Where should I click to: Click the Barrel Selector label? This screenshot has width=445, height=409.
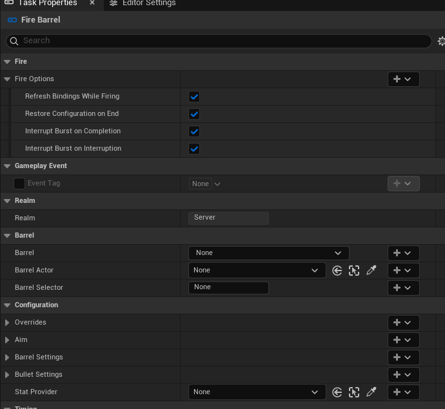(x=39, y=288)
